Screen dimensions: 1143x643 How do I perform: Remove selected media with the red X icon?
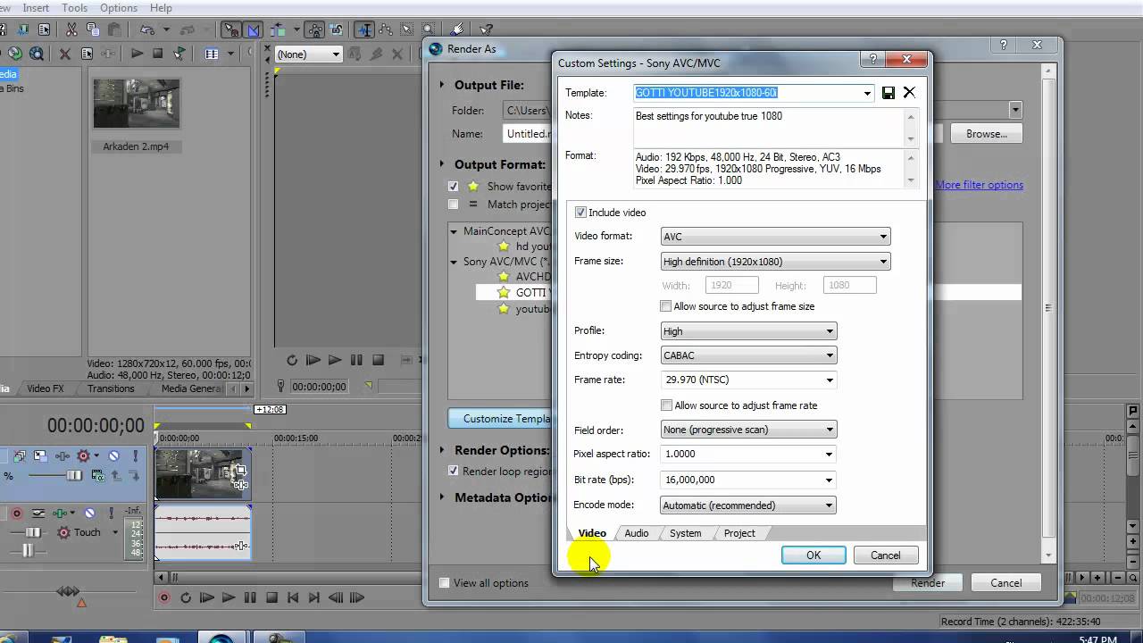(64, 54)
